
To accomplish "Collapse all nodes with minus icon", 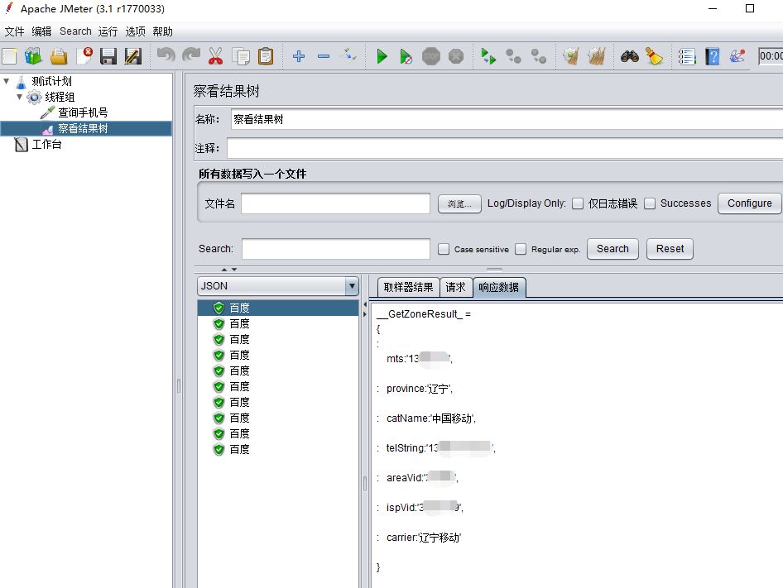I will (x=324, y=56).
